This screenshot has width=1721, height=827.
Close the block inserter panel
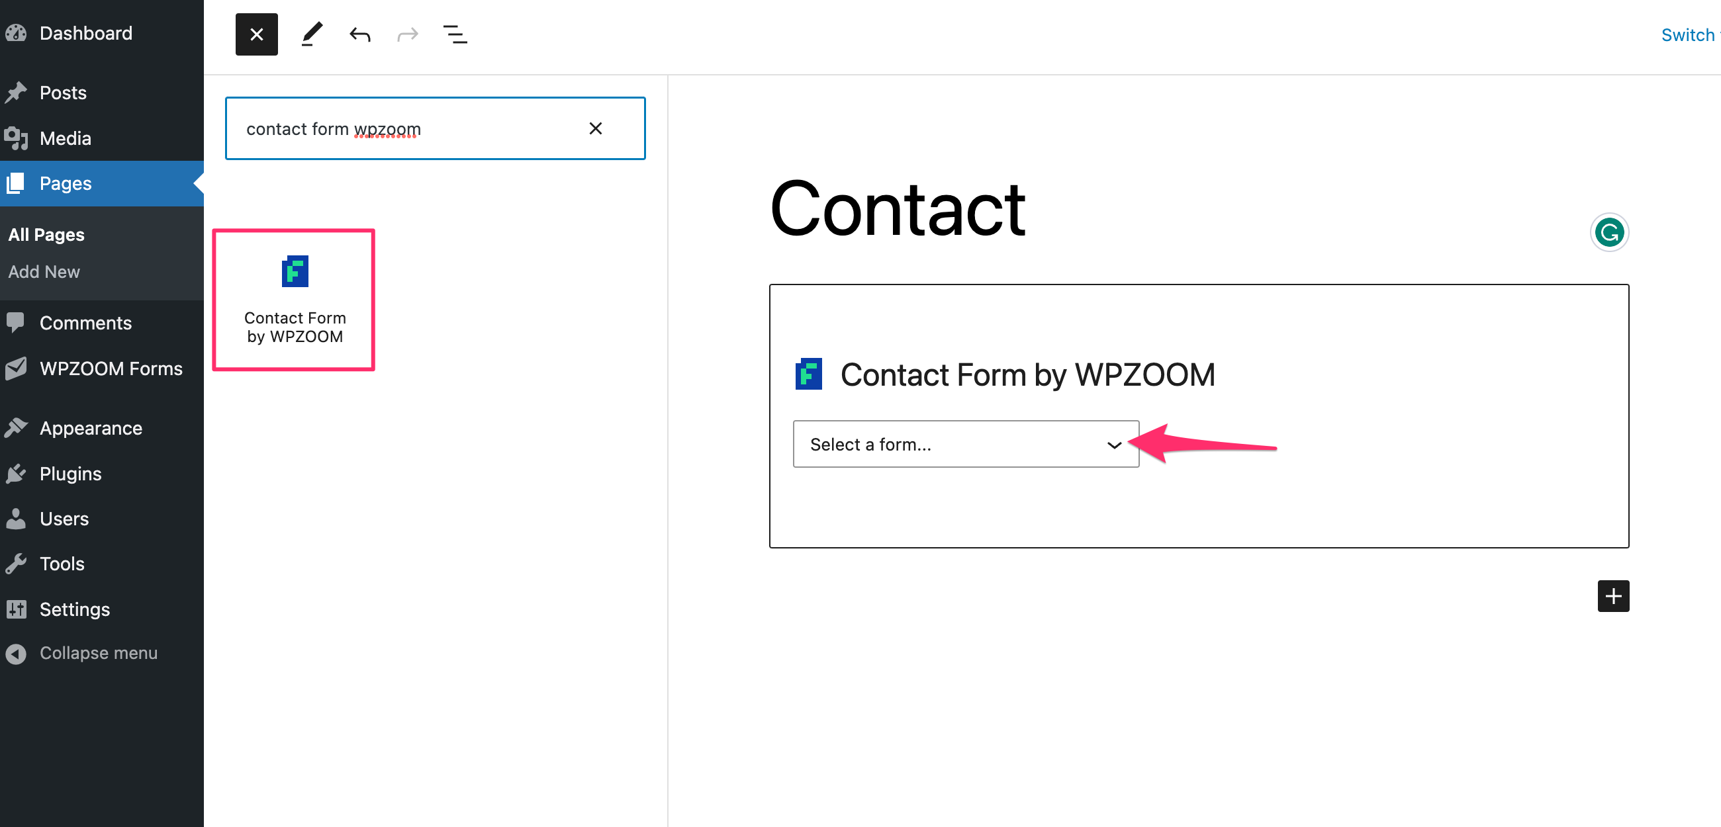tap(257, 34)
